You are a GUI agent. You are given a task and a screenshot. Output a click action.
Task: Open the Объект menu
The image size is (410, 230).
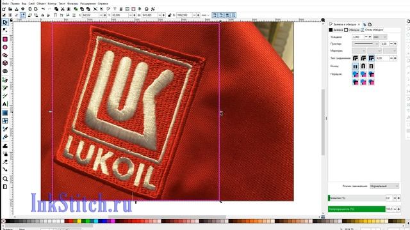[41, 4]
